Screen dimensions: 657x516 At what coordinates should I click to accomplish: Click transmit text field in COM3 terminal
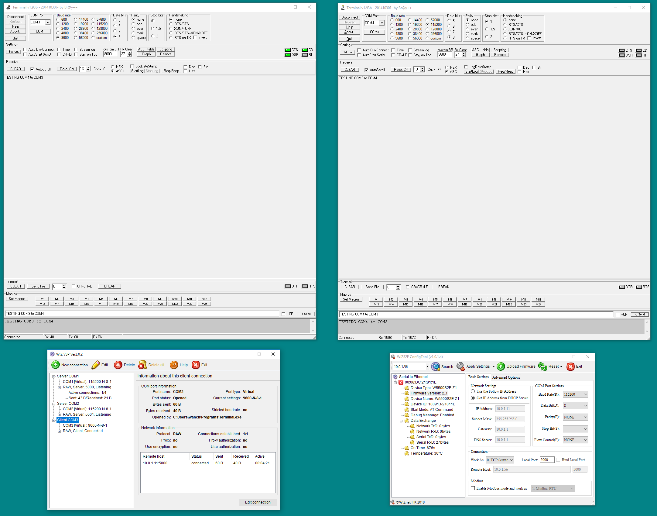(142, 314)
